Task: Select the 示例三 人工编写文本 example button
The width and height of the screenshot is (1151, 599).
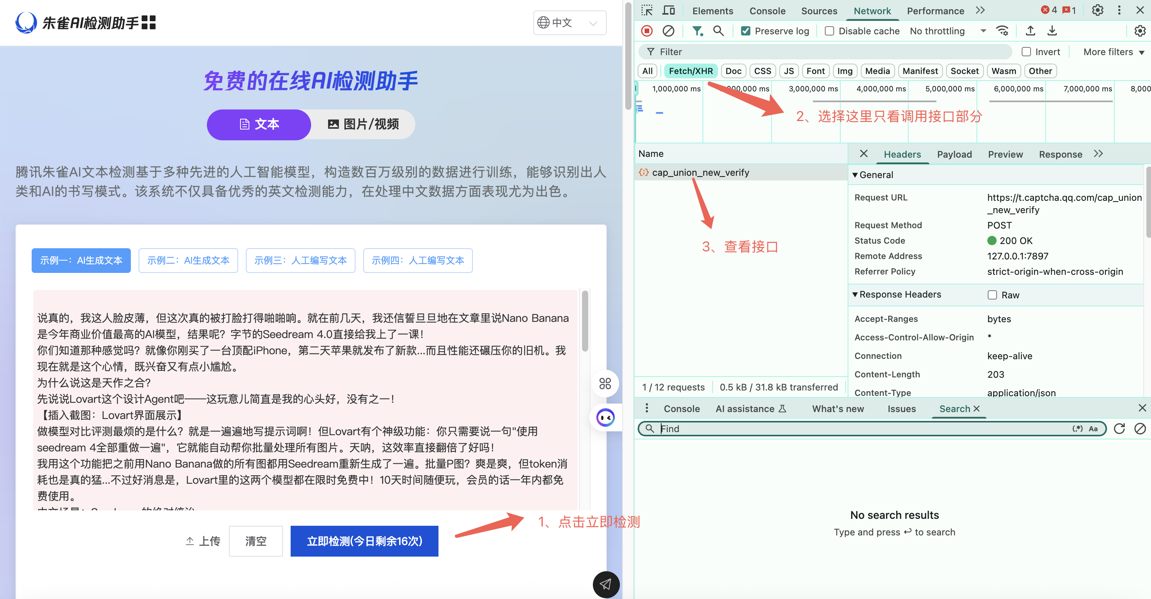Action: (x=300, y=260)
